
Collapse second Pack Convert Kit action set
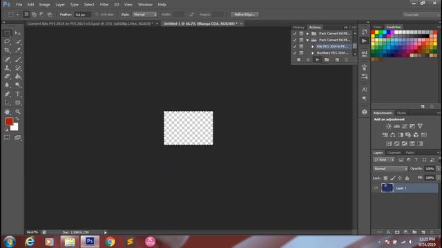point(307,40)
